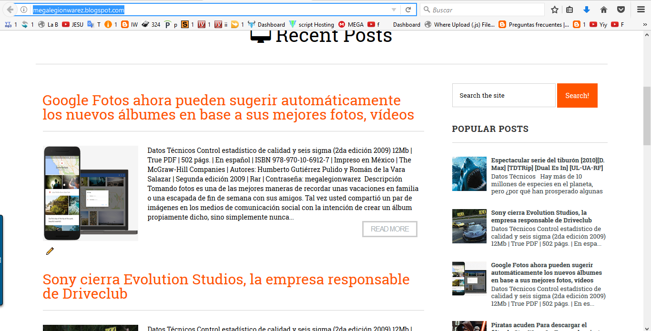Open the La B globe bookmark
This screenshot has width=651, height=331.
(x=48, y=24)
